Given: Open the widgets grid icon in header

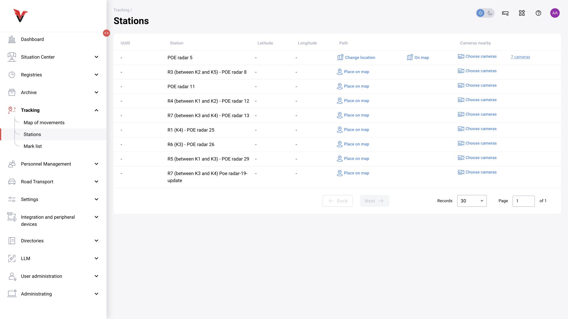Looking at the screenshot, I should click(522, 13).
